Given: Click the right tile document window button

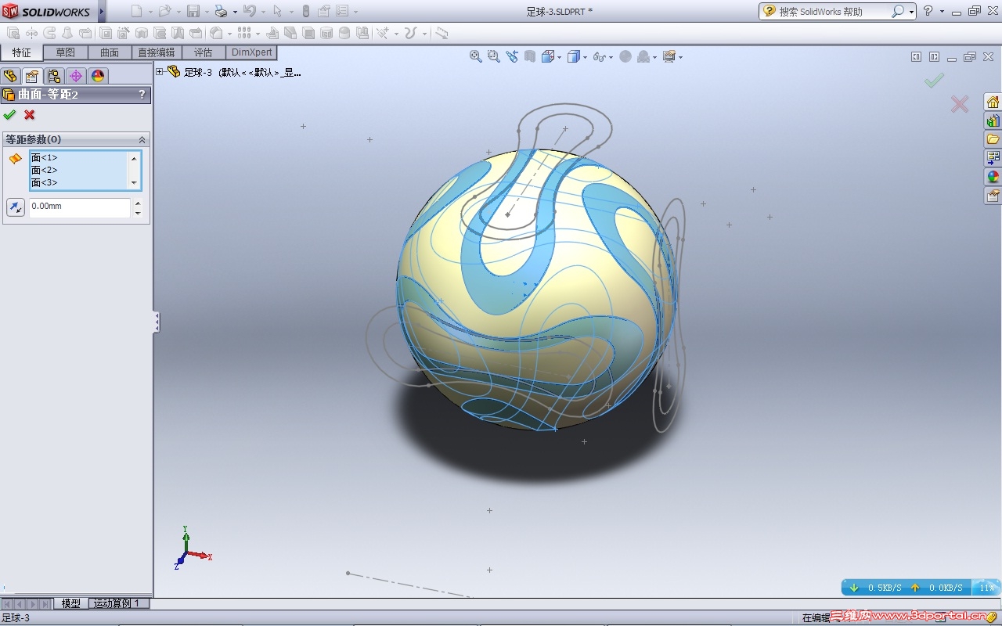Looking at the screenshot, I should pyautogui.click(x=934, y=56).
